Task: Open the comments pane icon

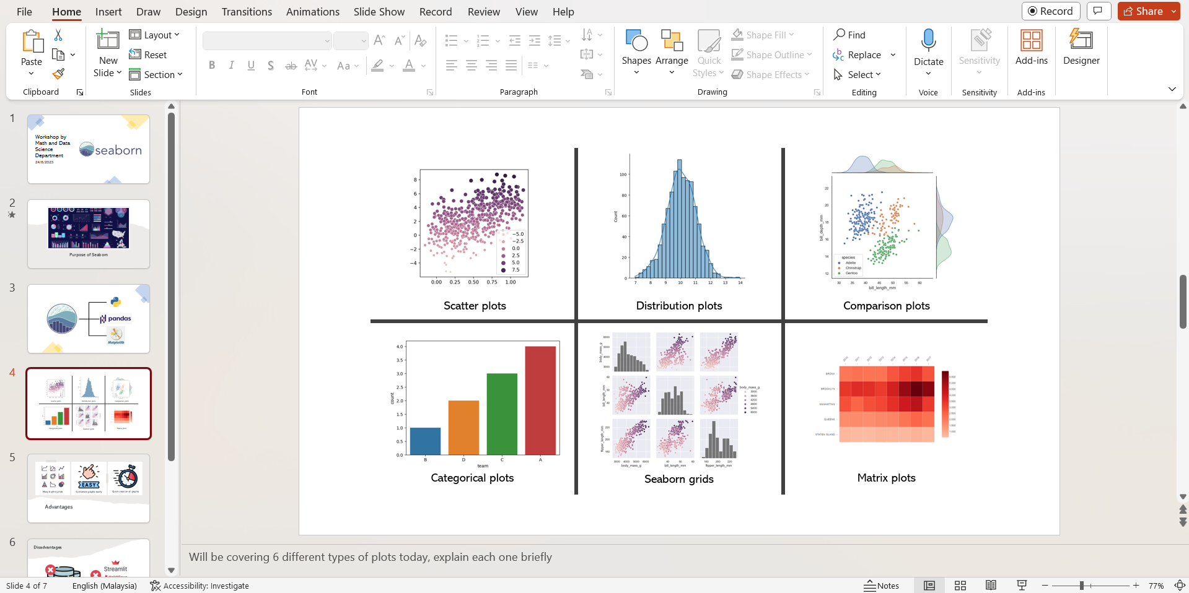Action: [x=1098, y=11]
